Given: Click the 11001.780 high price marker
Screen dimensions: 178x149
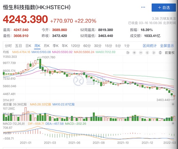Looking at the screenshot, I should pos(49,57).
